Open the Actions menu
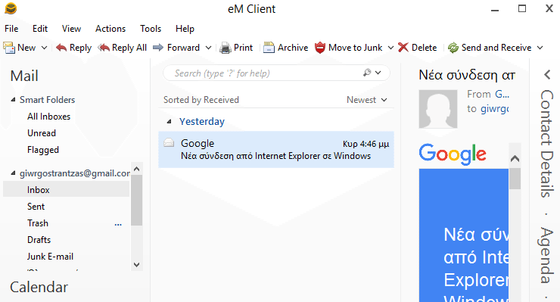The height and width of the screenshot is (302, 560). coord(110,29)
